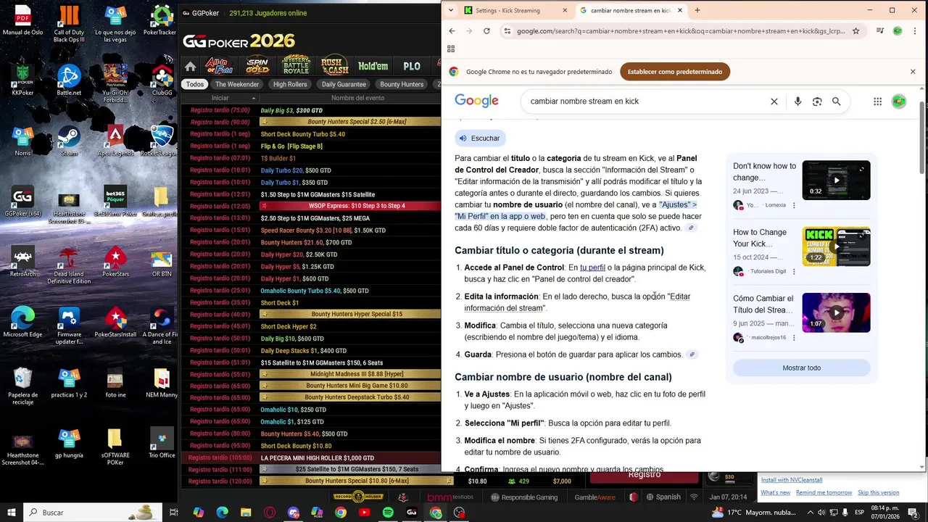928x522 pixels.
Task: Close the cambiar nombre stream tab
Action: point(680,10)
